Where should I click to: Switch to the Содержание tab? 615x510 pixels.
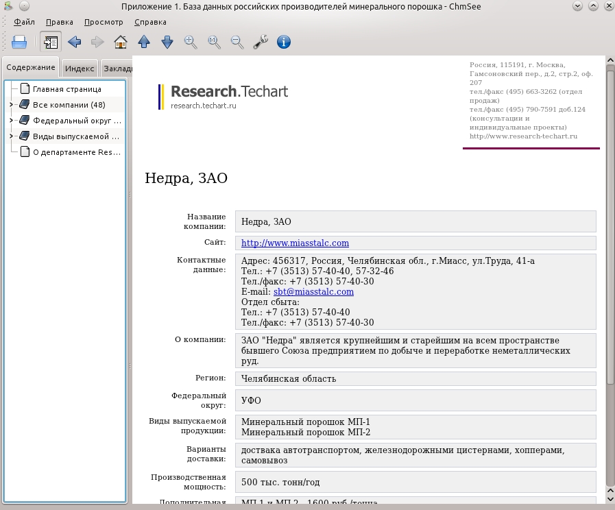tap(31, 67)
